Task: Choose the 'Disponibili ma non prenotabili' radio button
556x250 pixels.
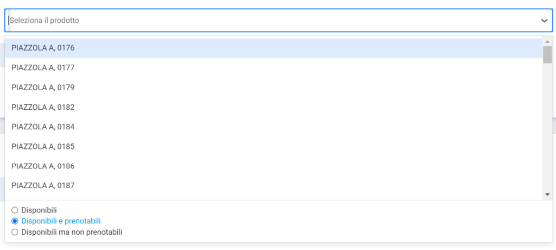Action: (x=15, y=232)
